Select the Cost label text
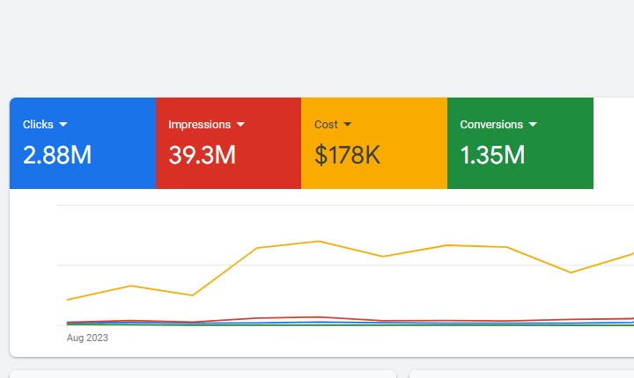Image resolution: width=634 pixels, height=378 pixels. point(326,125)
